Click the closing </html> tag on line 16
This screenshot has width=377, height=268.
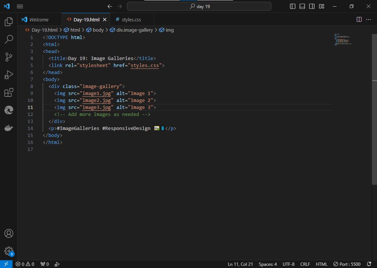click(53, 142)
